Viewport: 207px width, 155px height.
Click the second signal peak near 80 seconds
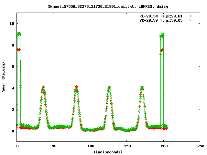pos(76,87)
